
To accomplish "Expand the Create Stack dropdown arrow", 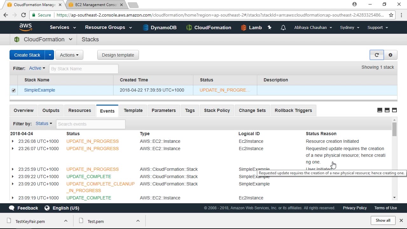I will tap(50, 55).
